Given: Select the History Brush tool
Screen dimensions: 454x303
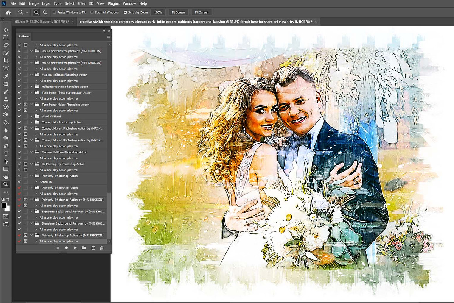Looking at the screenshot, I should (6, 107).
